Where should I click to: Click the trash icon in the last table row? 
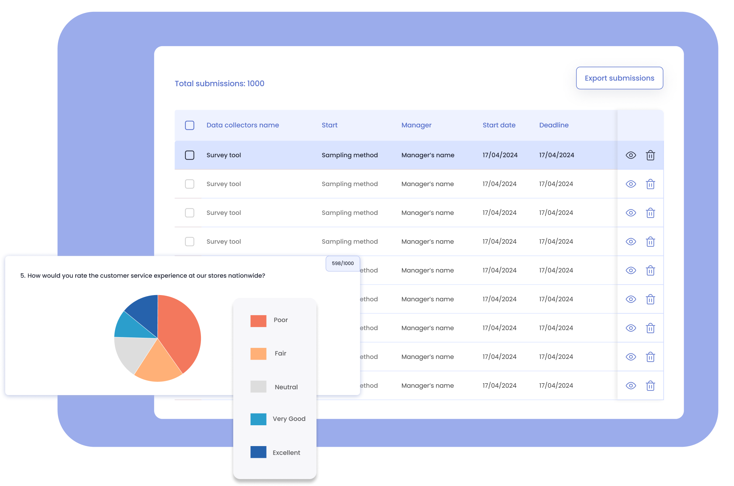pos(650,386)
